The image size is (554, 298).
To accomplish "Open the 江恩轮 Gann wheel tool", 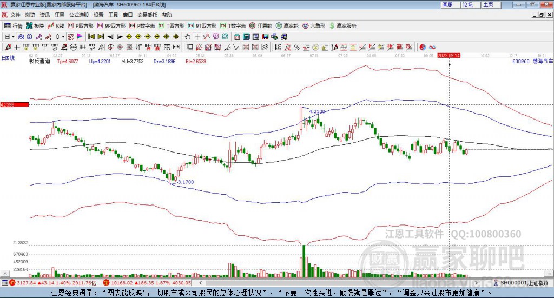I will 261,26.
